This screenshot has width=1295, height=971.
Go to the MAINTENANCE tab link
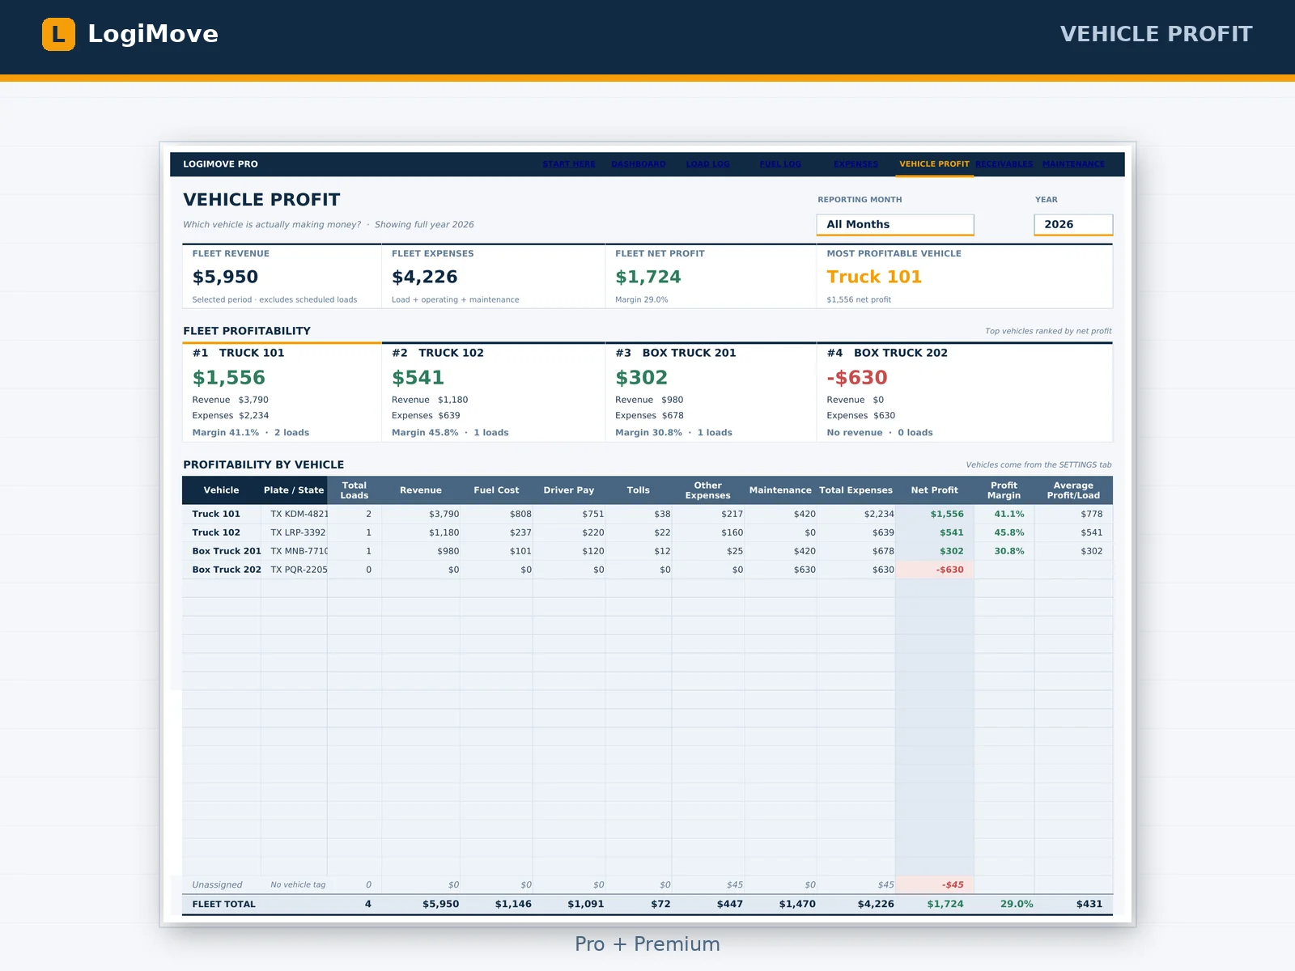(1073, 164)
